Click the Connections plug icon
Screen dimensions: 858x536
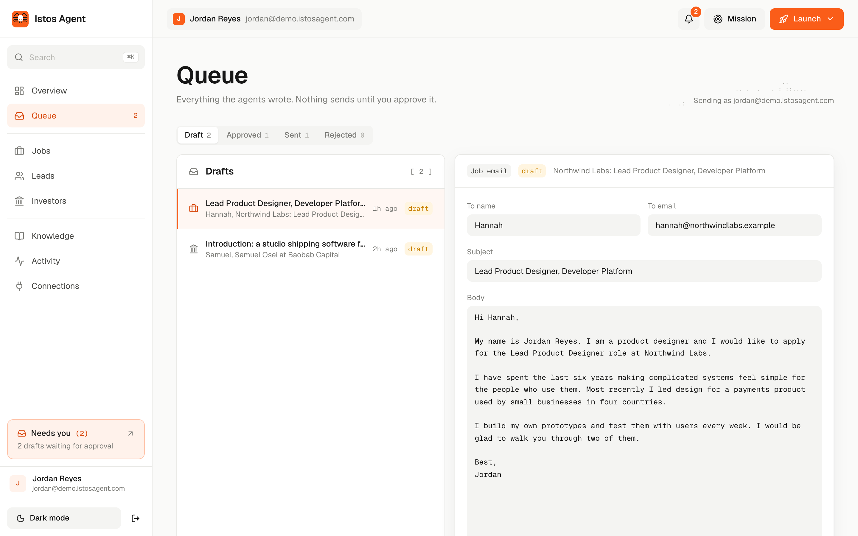point(19,286)
